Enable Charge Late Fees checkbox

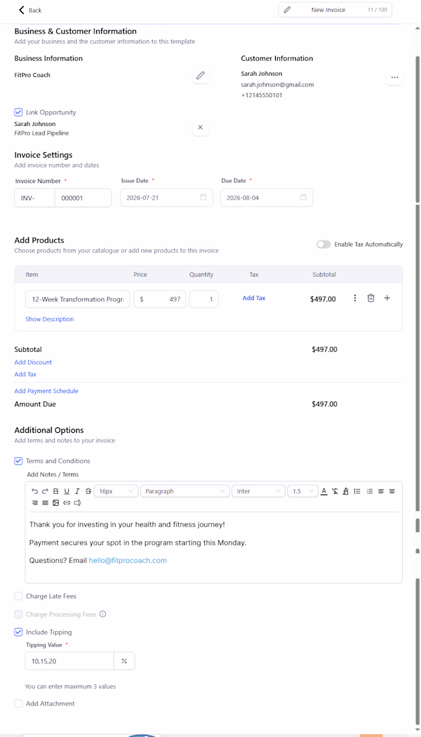click(18, 596)
